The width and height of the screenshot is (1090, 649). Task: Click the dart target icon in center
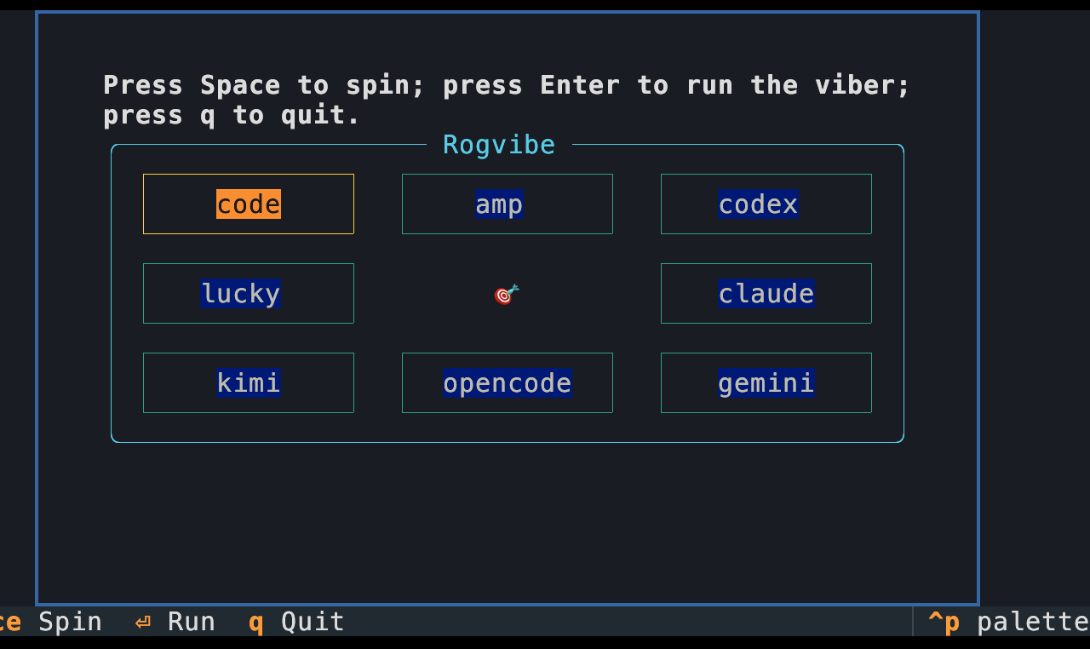point(507,295)
